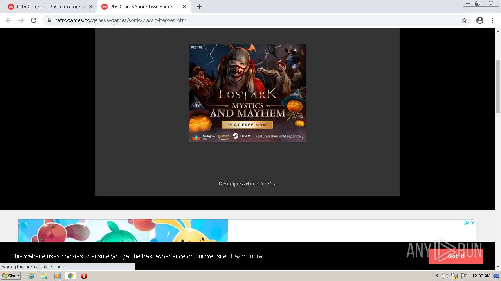Click the Show desktop tray button
Viewport: 501px width, 281px height.
(x=497, y=276)
